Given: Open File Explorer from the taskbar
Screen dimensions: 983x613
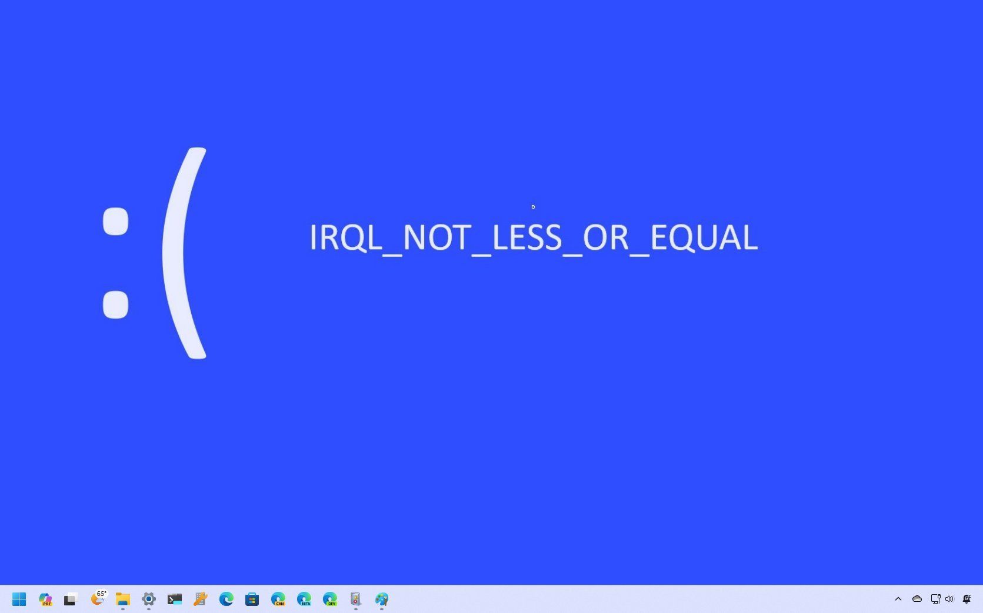Looking at the screenshot, I should coord(122,599).
